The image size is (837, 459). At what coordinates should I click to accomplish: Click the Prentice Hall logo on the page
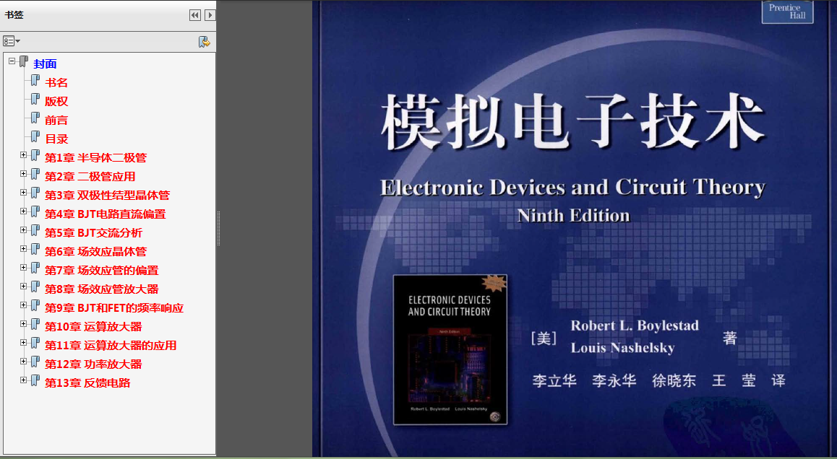point(787,12)
